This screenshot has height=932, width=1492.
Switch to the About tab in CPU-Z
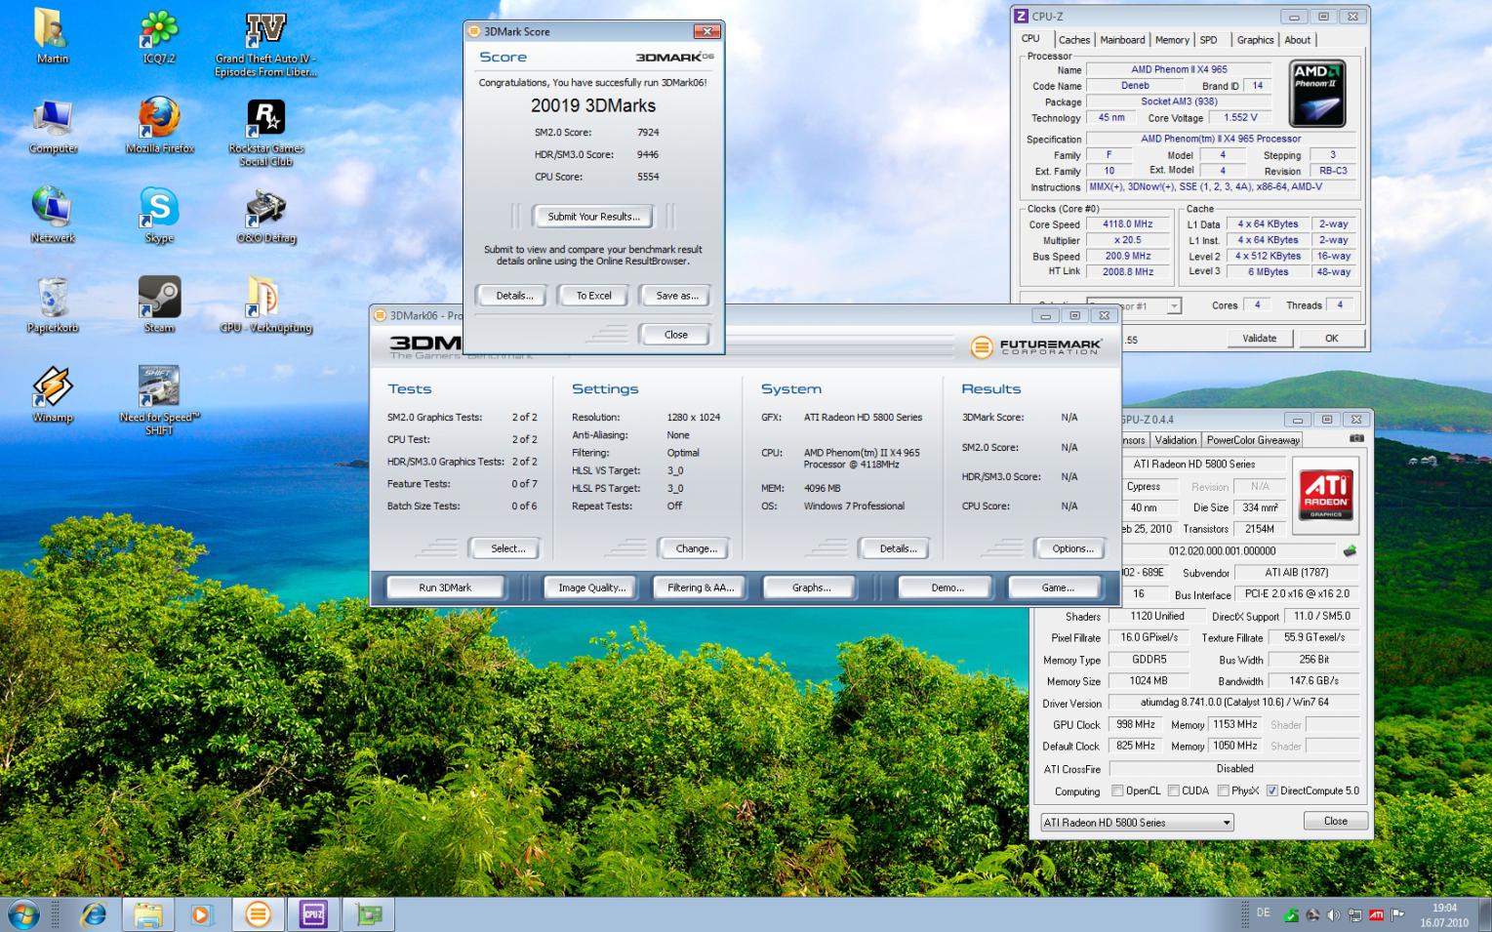coord(1297,40)
